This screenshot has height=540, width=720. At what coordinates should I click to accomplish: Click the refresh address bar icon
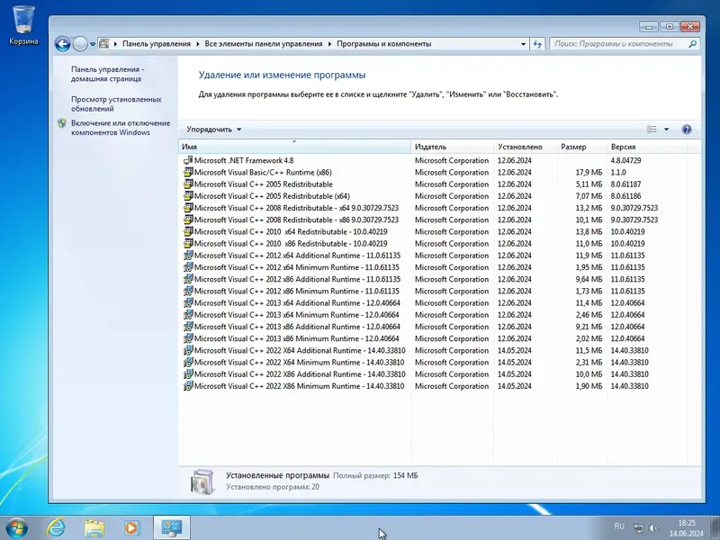[537, 44]
